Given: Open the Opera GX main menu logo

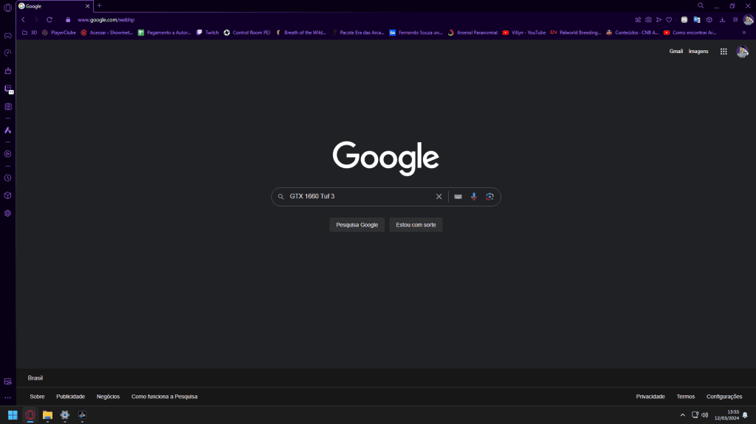Looking at the screenshot, I should [7, 7].
